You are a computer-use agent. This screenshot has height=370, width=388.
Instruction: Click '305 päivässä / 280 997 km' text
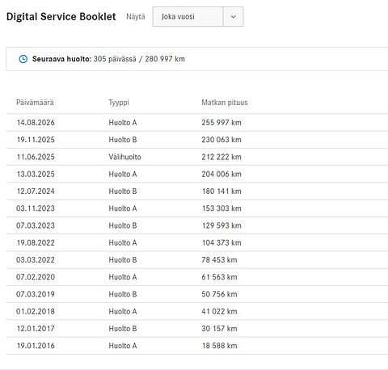139,59
